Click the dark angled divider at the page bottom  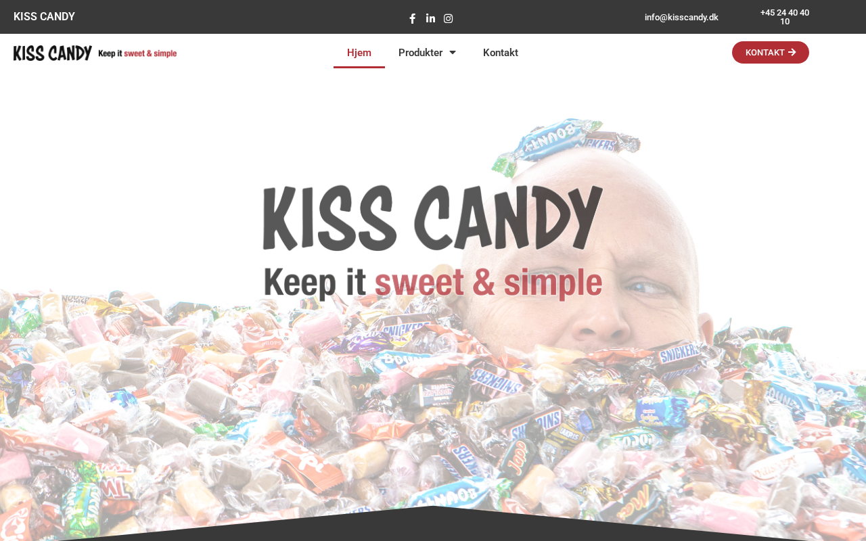(x=433, y=526)
